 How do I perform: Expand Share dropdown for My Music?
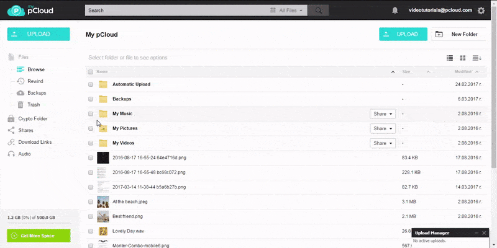383,114
